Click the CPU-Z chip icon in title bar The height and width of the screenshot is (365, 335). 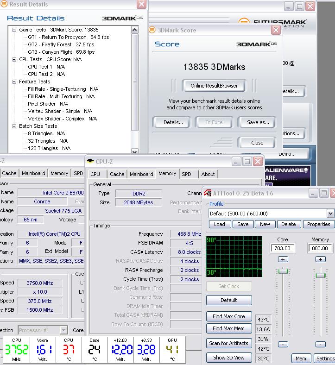coord(90,161)
